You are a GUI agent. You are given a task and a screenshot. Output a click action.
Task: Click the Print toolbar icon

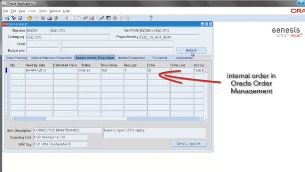tap(50, 18)
